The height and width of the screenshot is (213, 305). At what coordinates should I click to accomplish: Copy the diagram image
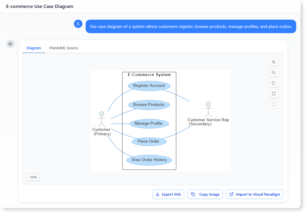coord(205,194)
